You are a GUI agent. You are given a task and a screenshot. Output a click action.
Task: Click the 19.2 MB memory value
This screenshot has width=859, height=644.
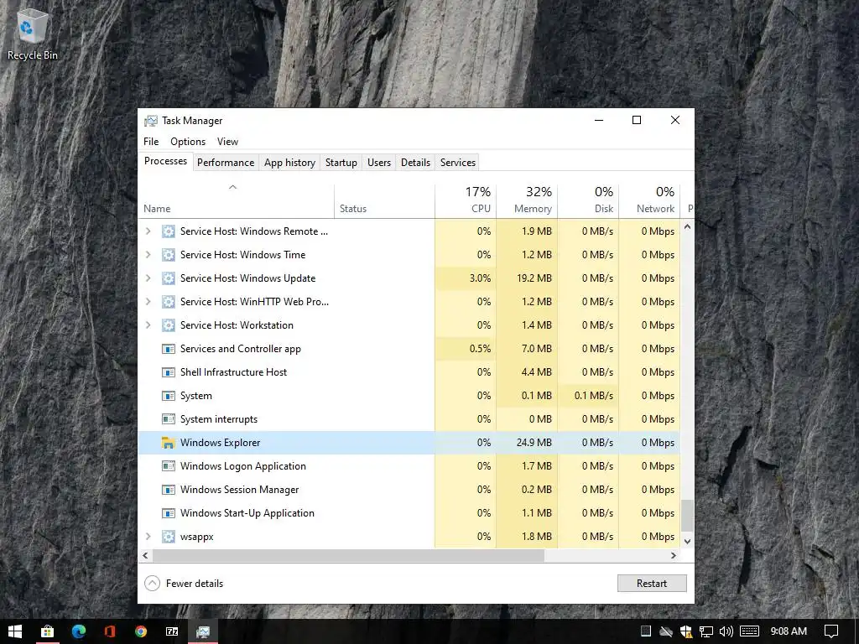point(534,278)
